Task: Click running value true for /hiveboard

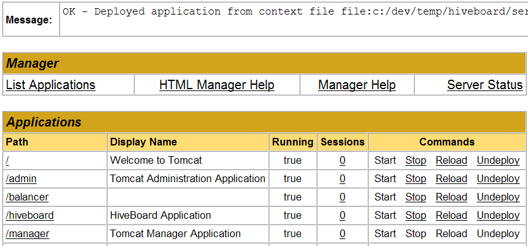Action: [292, 215]
